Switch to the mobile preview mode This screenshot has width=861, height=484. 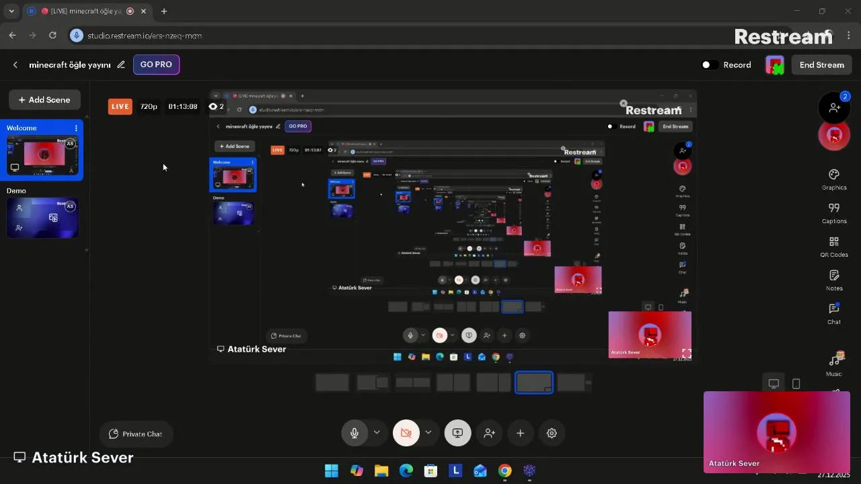point(796,384)
